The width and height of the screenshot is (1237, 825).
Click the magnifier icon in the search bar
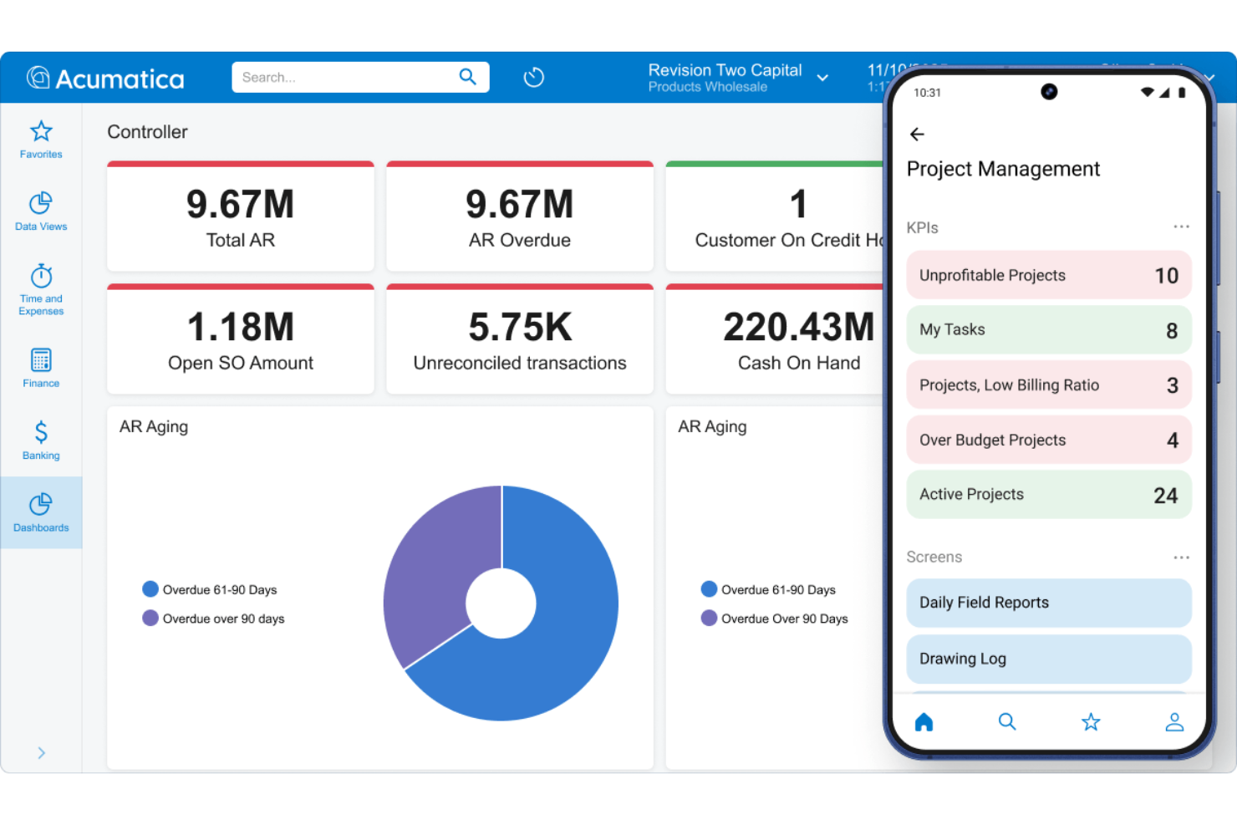coord(467,77)
